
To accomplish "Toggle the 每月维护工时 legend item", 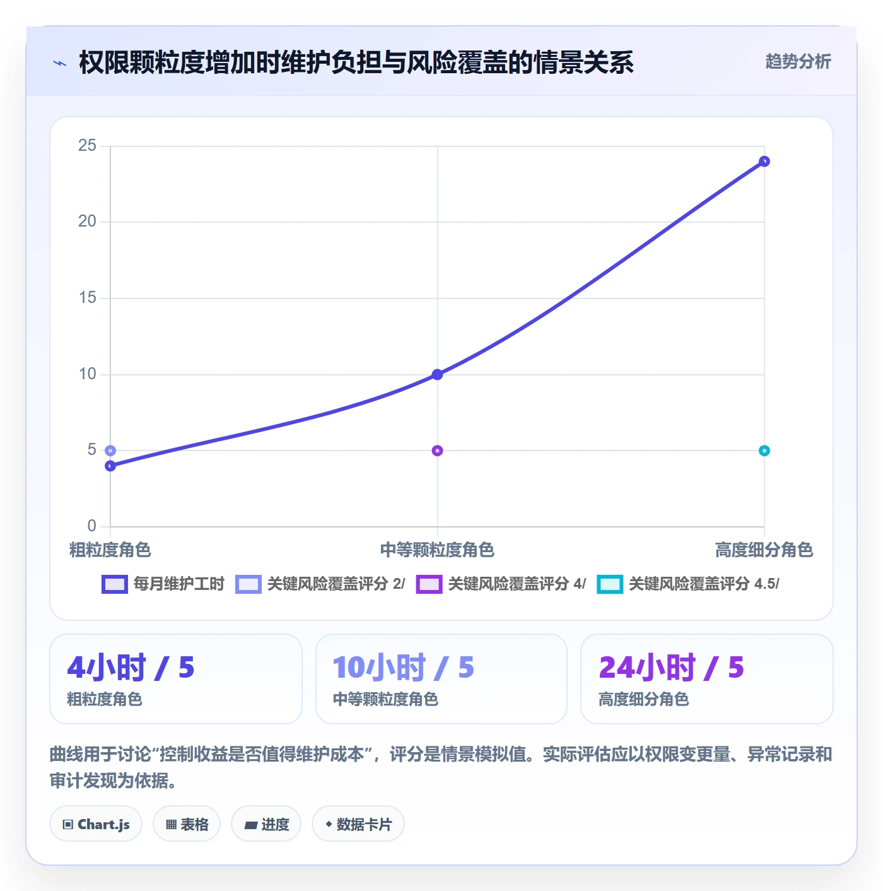I will (163, 584).
